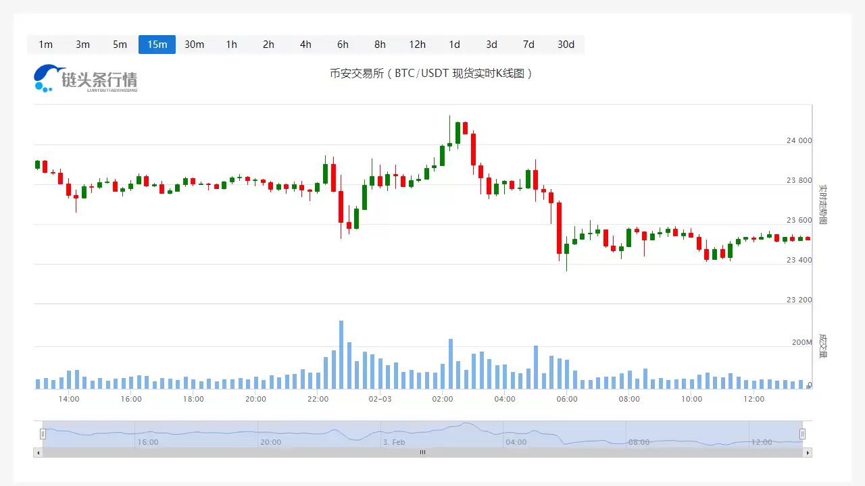This screenshot has height=486, width=865.
Task: Switch to the 1m timeframe tab
Action: pos(45,45)
